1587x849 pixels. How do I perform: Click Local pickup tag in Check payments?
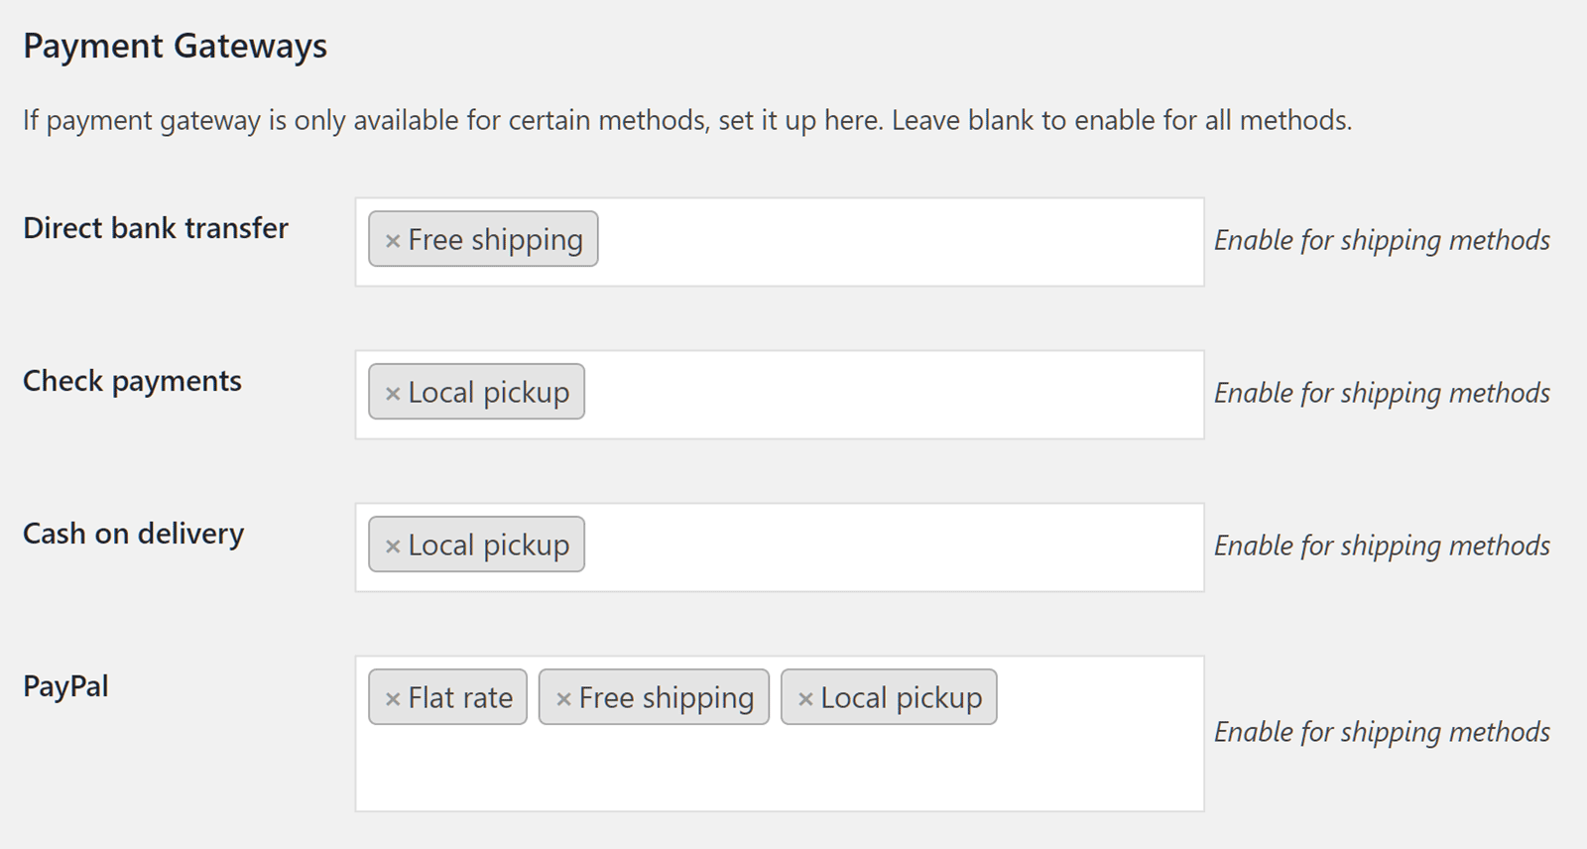(488, 393)
